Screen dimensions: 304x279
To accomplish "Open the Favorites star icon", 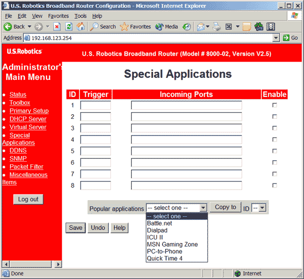I will click(x=125, y=27).
